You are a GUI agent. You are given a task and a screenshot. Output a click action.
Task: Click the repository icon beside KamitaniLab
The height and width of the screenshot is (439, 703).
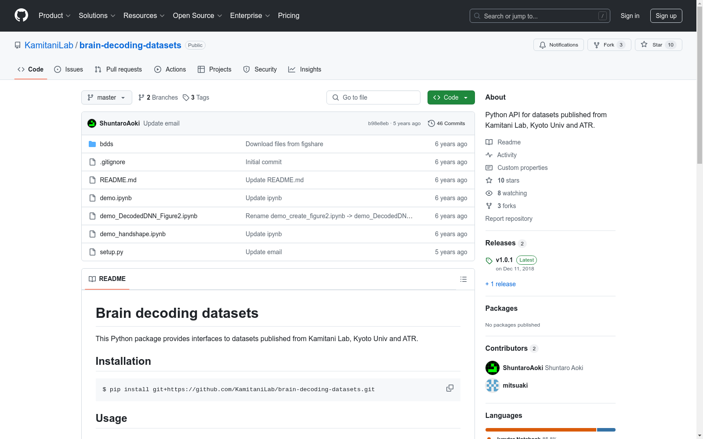point(18,45)
